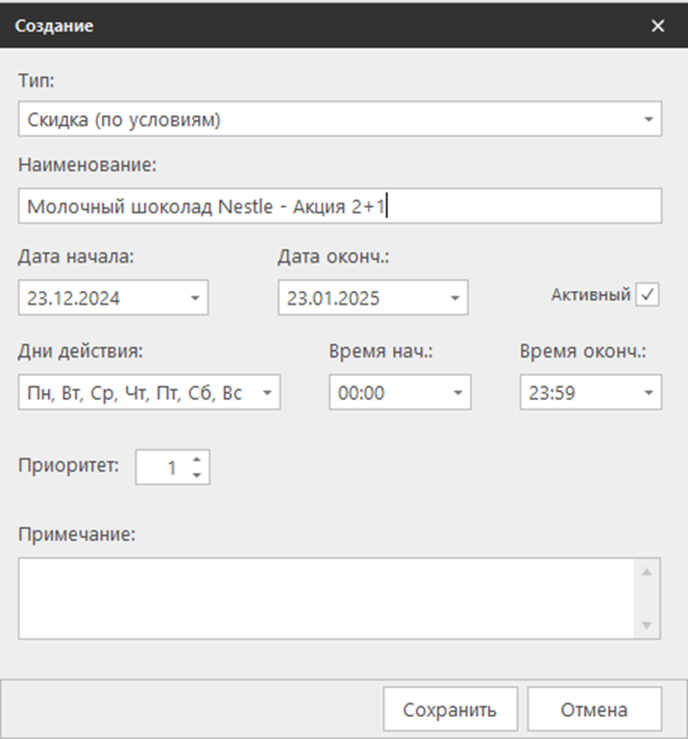This screenshot has width=688, height=739.
Task: Expand the Дата оконч. date picker
Action: pos(454,298)
